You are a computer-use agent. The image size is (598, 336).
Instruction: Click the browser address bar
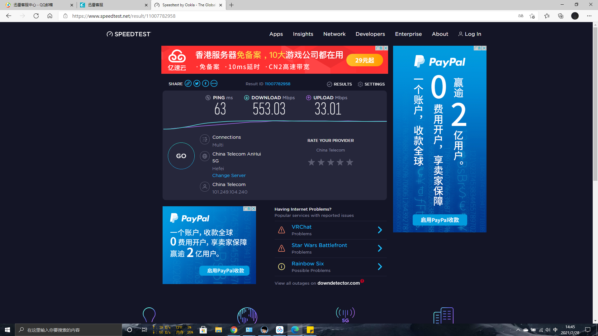[x=280, y=16]
